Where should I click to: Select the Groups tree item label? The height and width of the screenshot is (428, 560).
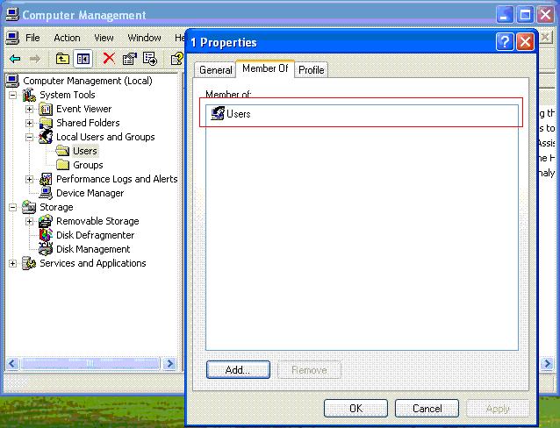(88, 165)
